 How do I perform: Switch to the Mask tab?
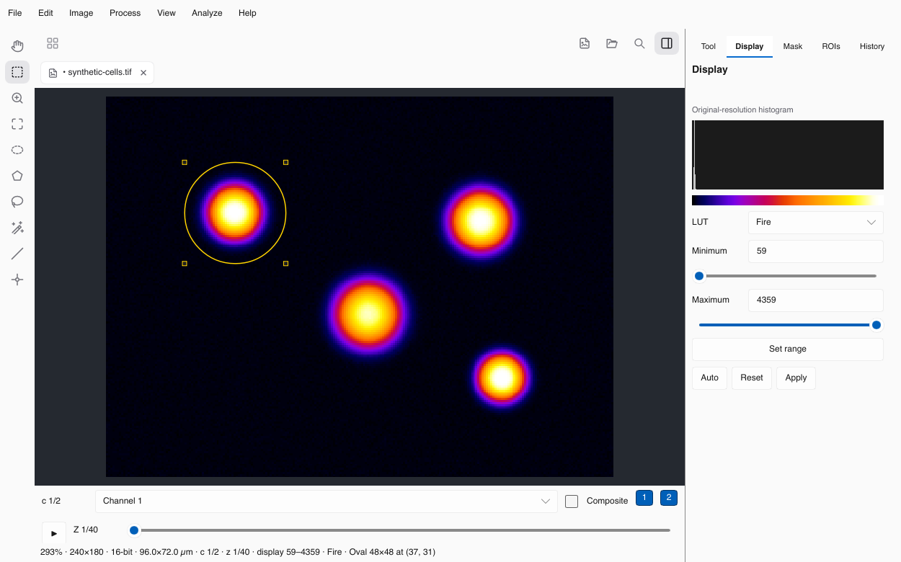click(793, 46)
